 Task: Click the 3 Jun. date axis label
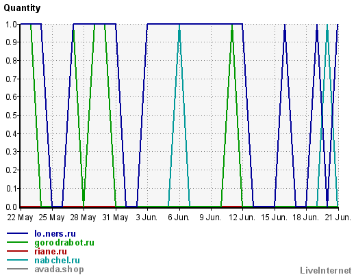147,217
